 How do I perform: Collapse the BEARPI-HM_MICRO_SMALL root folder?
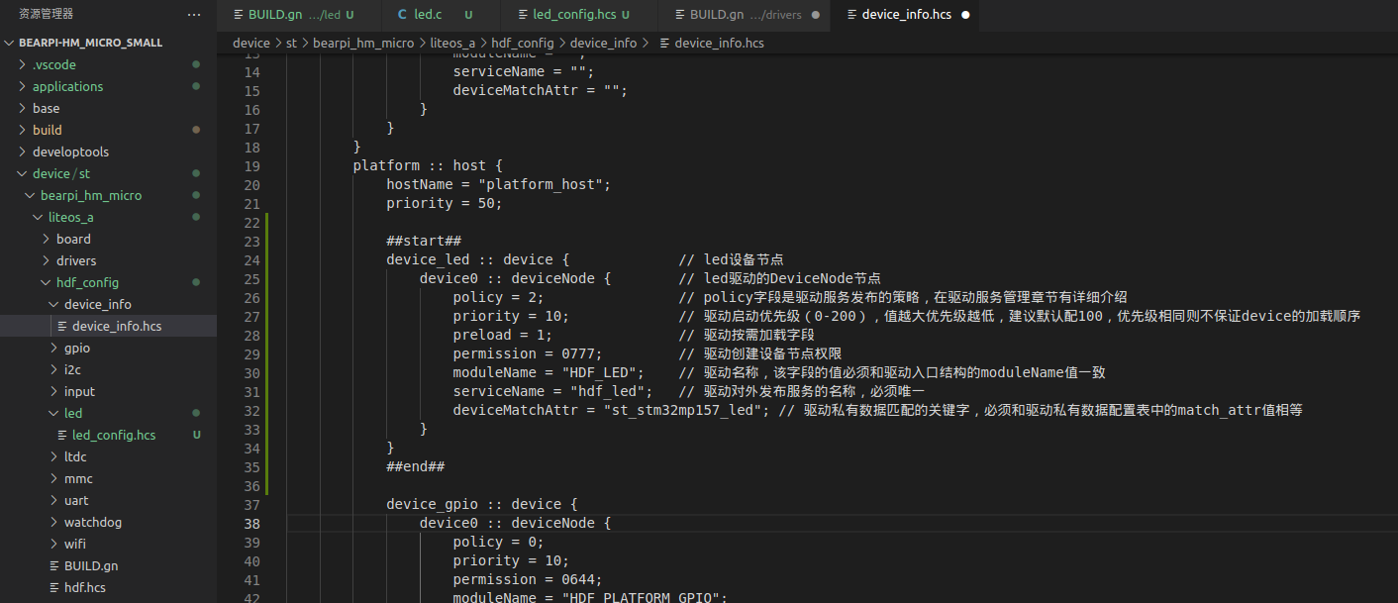point(10,44)
